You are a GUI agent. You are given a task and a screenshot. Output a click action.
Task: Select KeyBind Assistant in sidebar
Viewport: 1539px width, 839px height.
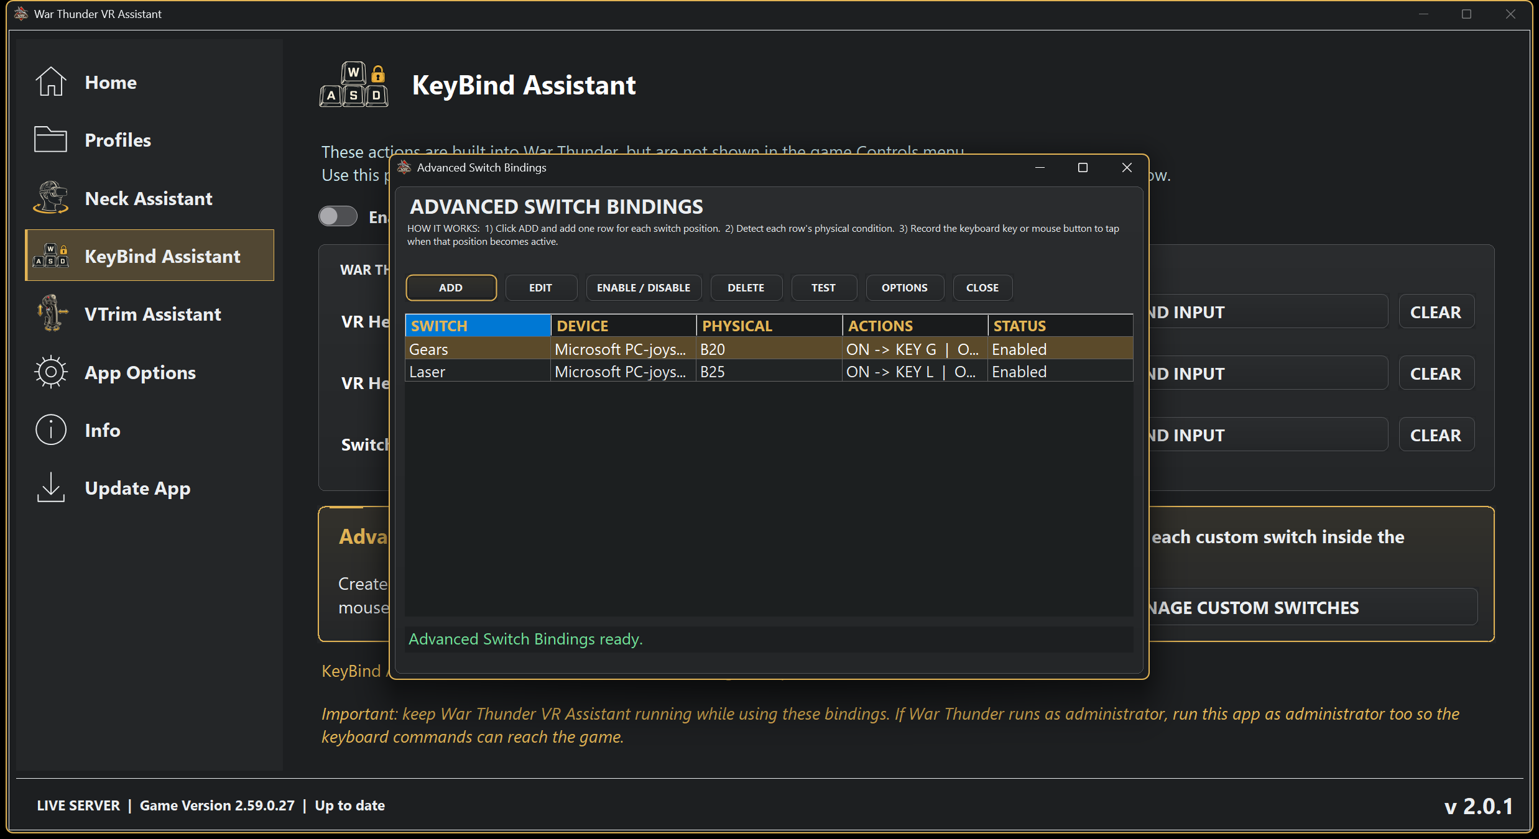tap(149, 255)
